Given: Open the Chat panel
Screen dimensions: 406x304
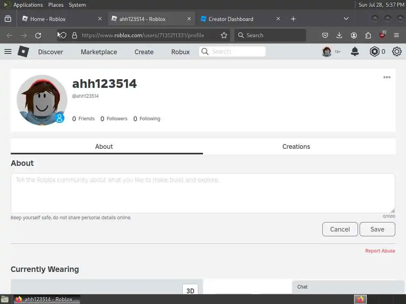Looking at the screenshot, I should [349, 287].
